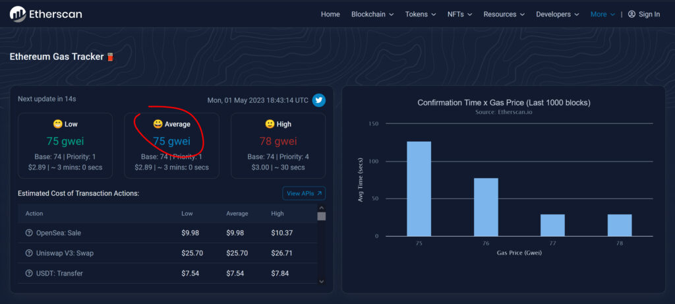Click the smiley emoji above Average
Image resolution: width=675 pixels, height=304 pixels.
coord(158,124)
